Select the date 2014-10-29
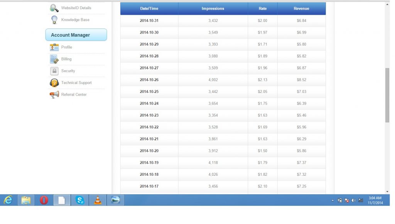Screen dimensions: 395x224 click(x=149, y=44)
